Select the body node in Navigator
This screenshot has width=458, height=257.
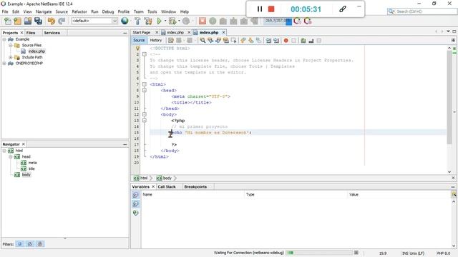pos(26,175)
